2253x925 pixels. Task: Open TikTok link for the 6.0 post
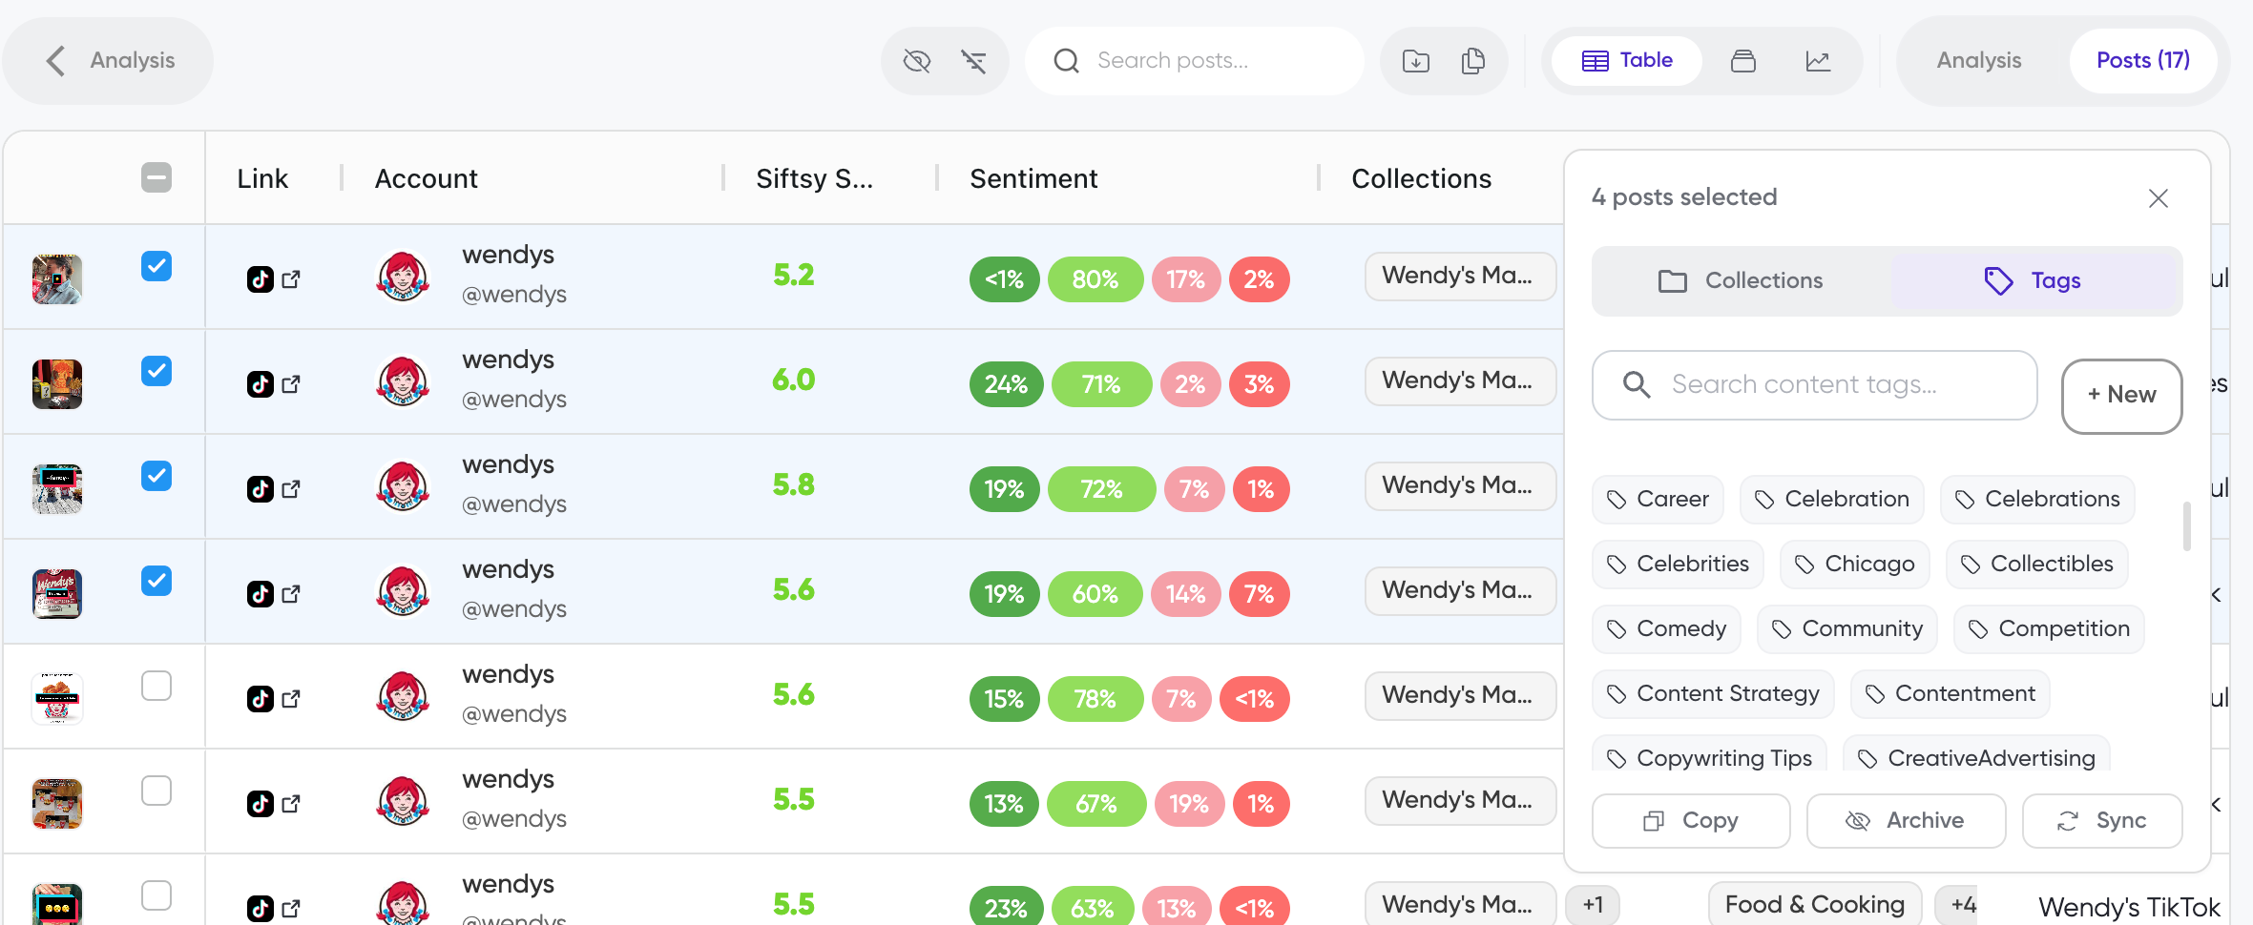pyautogui.click(x=274, y=384)
